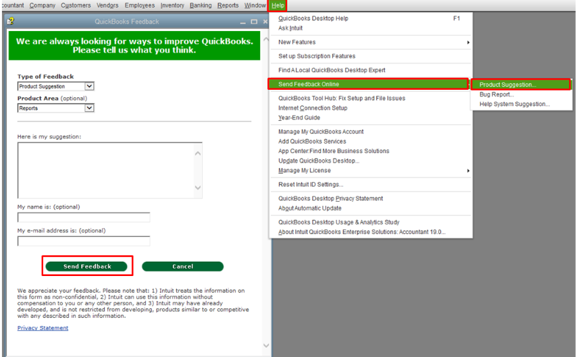Image resolution: width=576 pixels, height=357 pixels.
Task: Click the QuickBooks Feedback window title icon
Action: pos(10,22)
